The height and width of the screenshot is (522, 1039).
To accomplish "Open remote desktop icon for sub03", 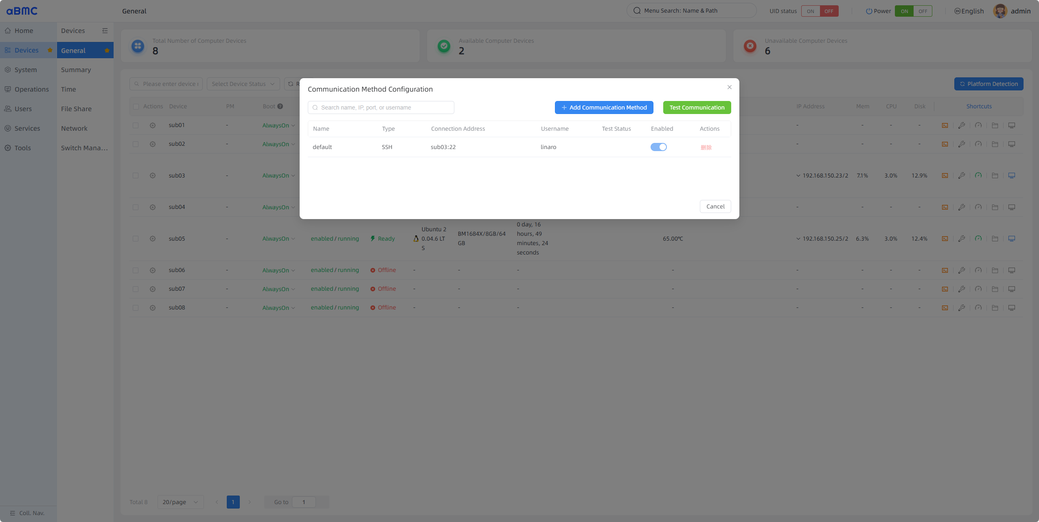I will tap(1012, 175).
